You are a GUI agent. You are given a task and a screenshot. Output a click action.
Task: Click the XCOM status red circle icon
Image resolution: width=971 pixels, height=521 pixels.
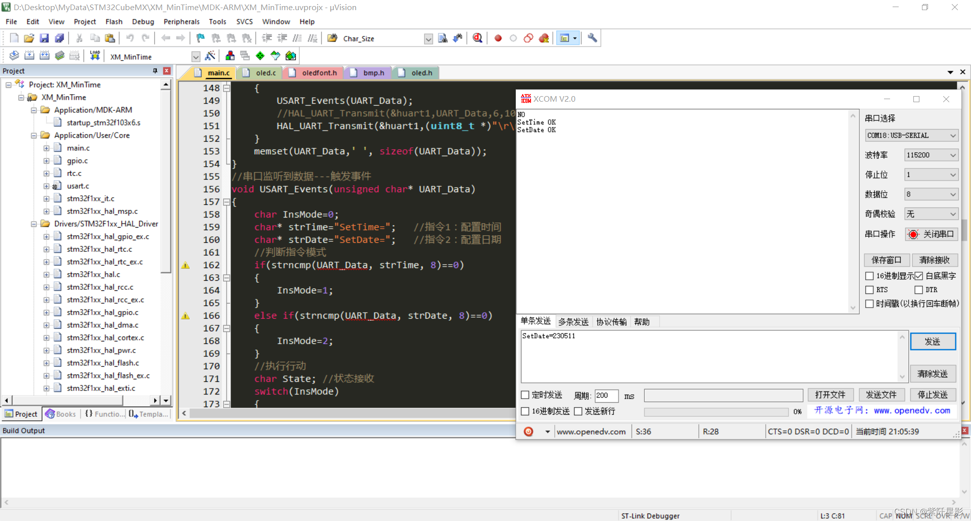click(x=528, y=431)
